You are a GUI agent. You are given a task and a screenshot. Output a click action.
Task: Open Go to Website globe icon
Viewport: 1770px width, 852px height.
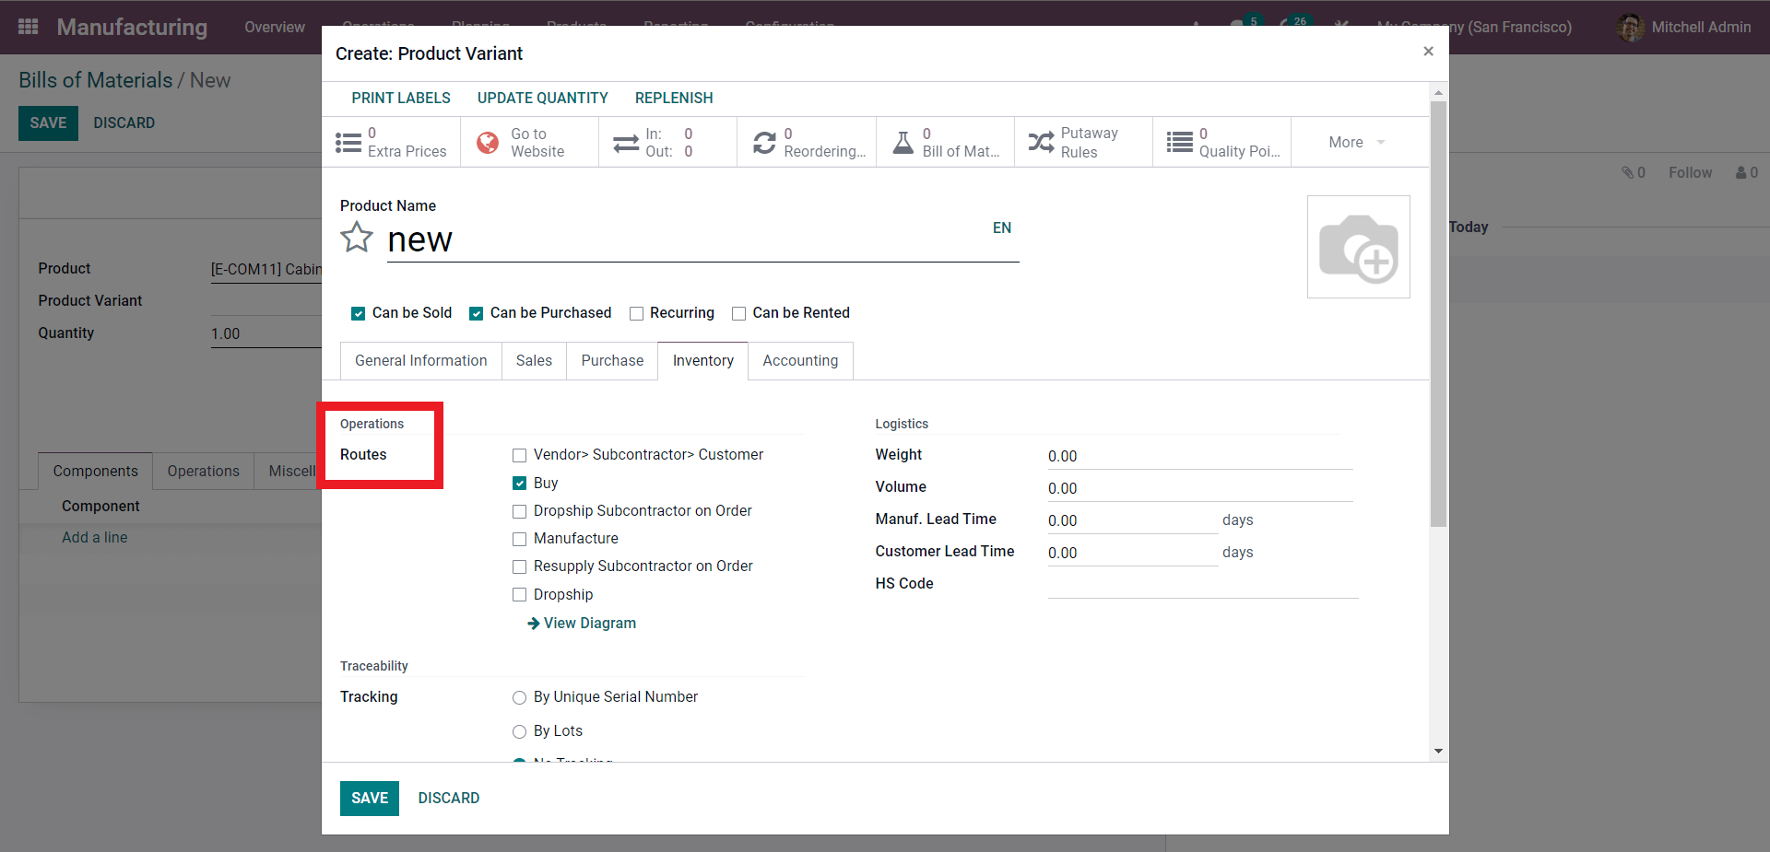[488, 143]
